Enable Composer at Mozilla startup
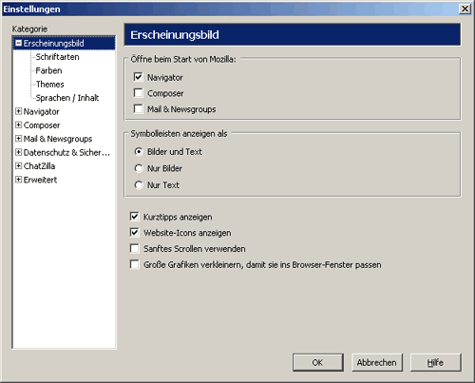 [x=138, y=93]
